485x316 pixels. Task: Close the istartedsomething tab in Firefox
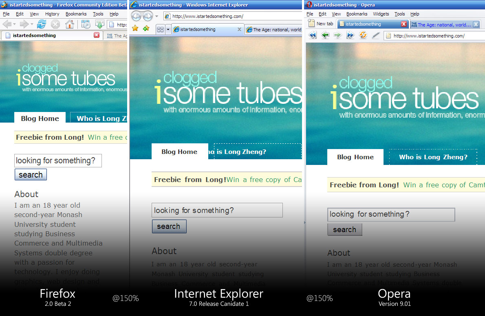[x=97, y=35]
